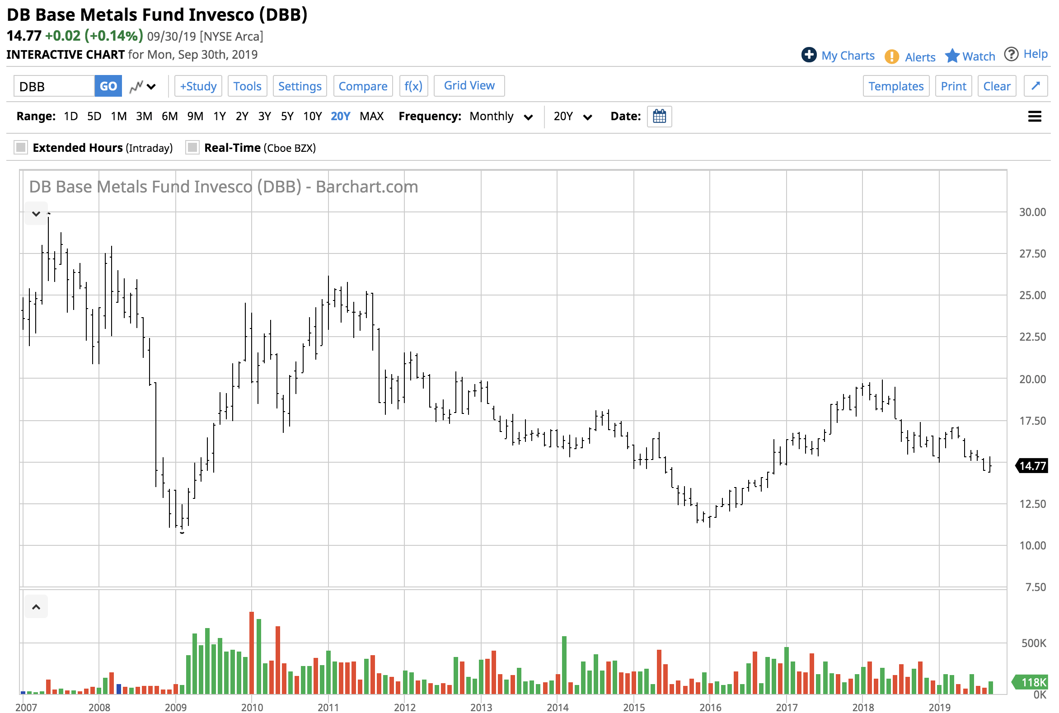Screen dimensions: 1059x713
Task: Open the Templates menu
Action: pos(896,86)
